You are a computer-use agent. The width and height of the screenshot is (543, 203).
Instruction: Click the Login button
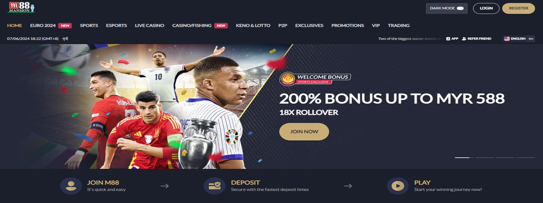pos(486,8)
